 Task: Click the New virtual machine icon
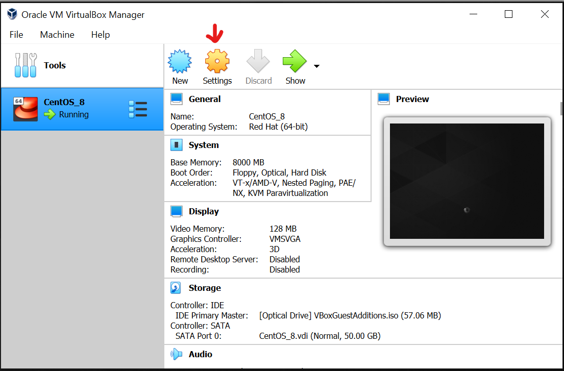[180, 61]
